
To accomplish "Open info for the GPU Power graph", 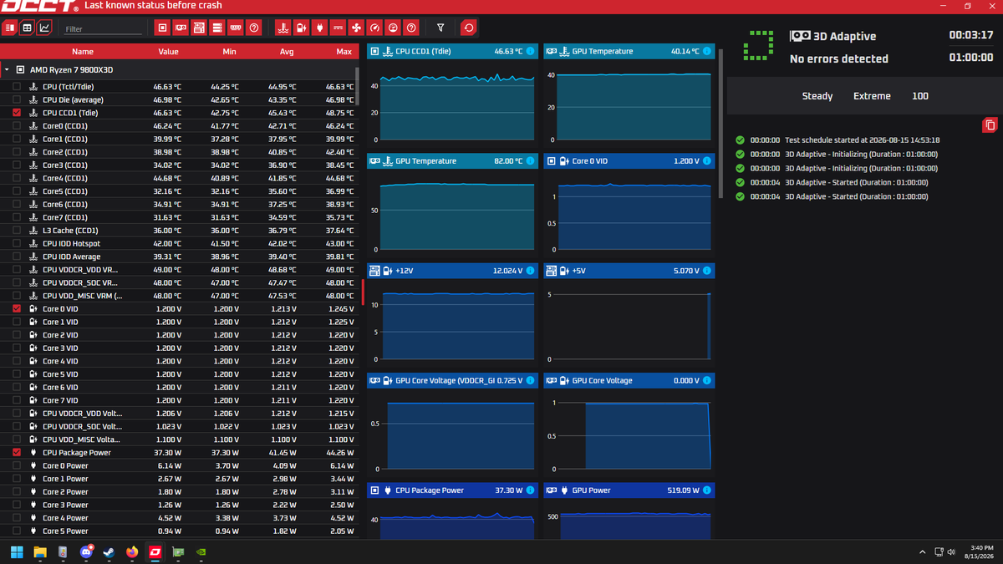I will pyautogui.click(x=707, y=490).
